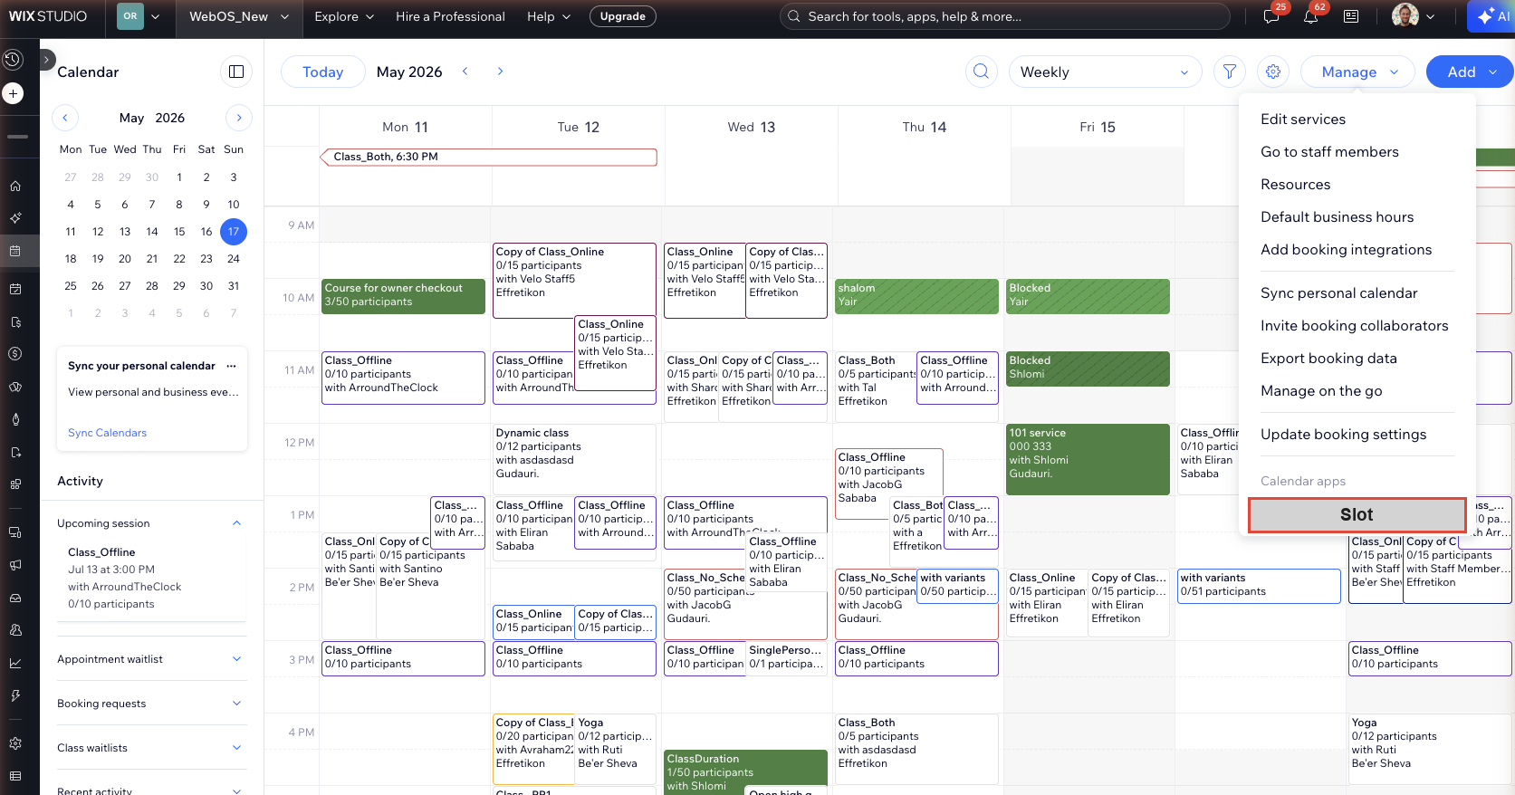The height and width of the screenshot is (795, 1515).
Task: Open the OR workspace dropdown
Action: (x=138, y=16)
